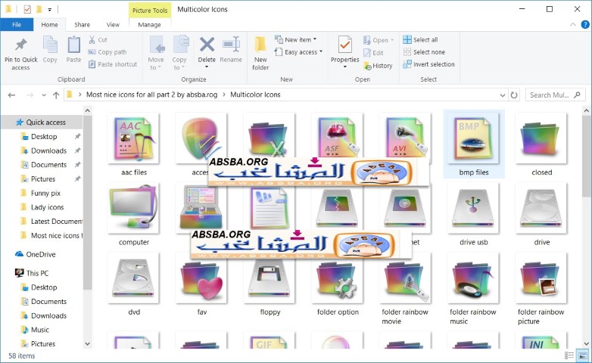Click Select all

421,39
